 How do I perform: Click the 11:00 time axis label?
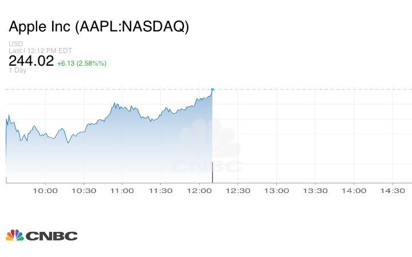[x=122, y=191]
